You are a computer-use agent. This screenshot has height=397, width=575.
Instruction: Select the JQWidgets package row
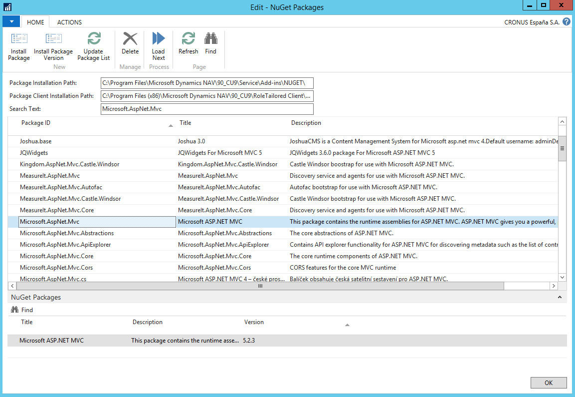(283, 153)
